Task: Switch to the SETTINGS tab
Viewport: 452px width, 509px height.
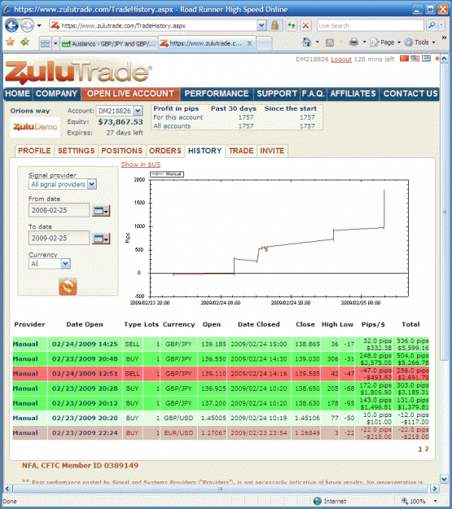Action: (x=77, y=151)
